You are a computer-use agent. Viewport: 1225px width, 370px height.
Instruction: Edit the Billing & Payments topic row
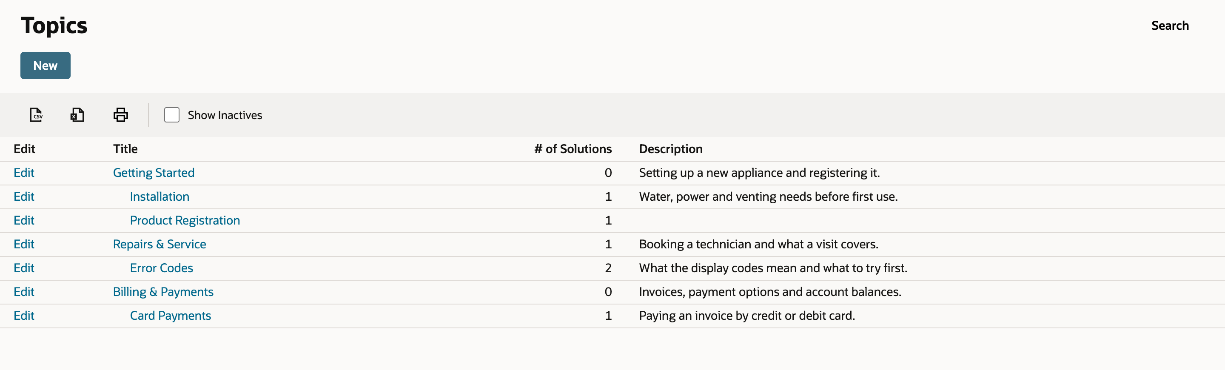[x=24, y=291]
